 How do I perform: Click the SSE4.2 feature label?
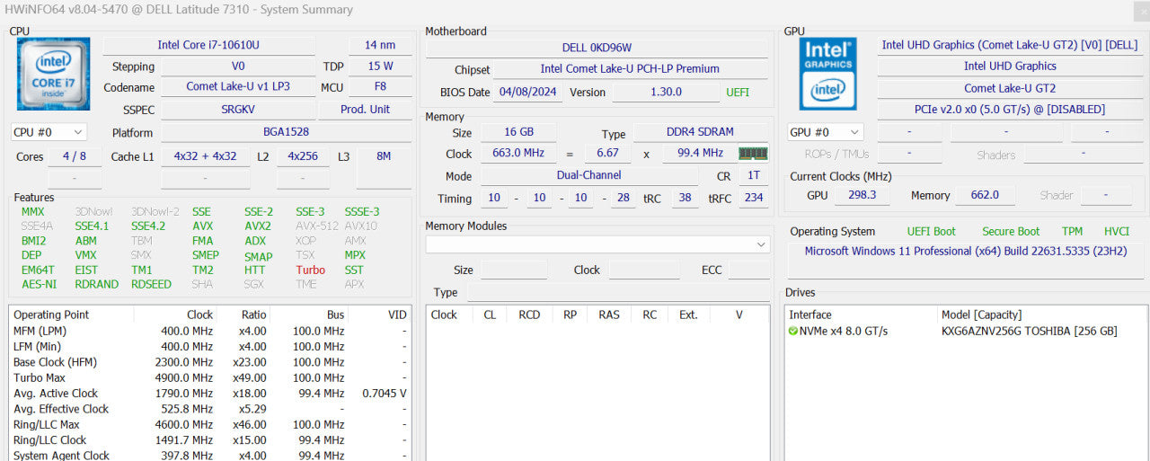(148, 226)
